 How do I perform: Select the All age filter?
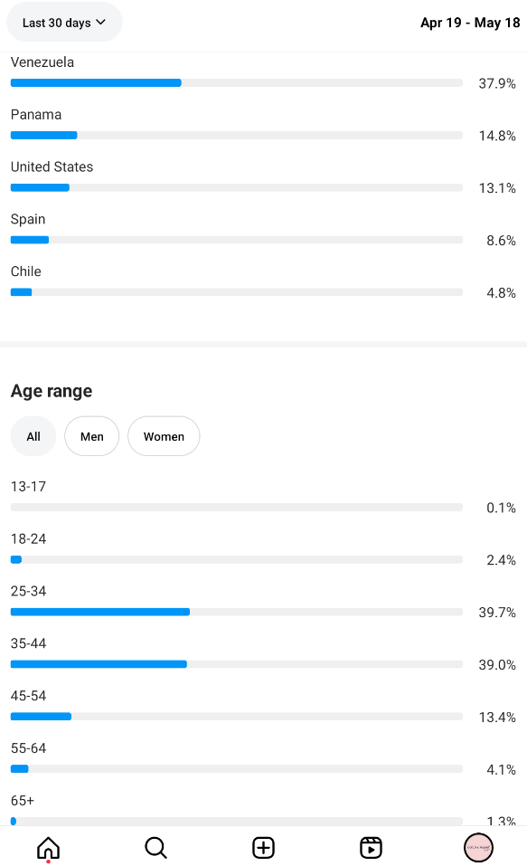click(x=33, y=436)
